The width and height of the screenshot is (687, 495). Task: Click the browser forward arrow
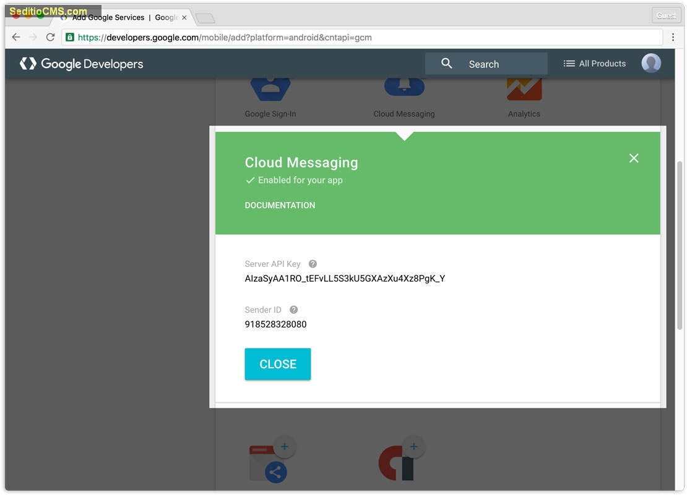click(33, 37)
